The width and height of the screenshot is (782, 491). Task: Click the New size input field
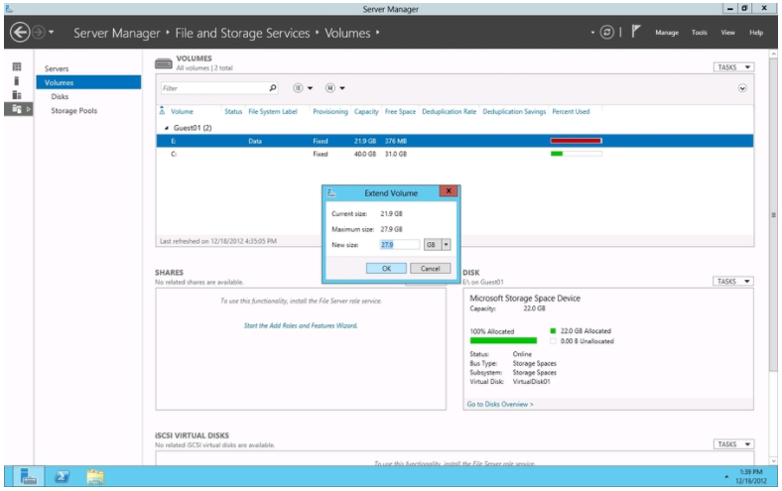coord(400,245)
